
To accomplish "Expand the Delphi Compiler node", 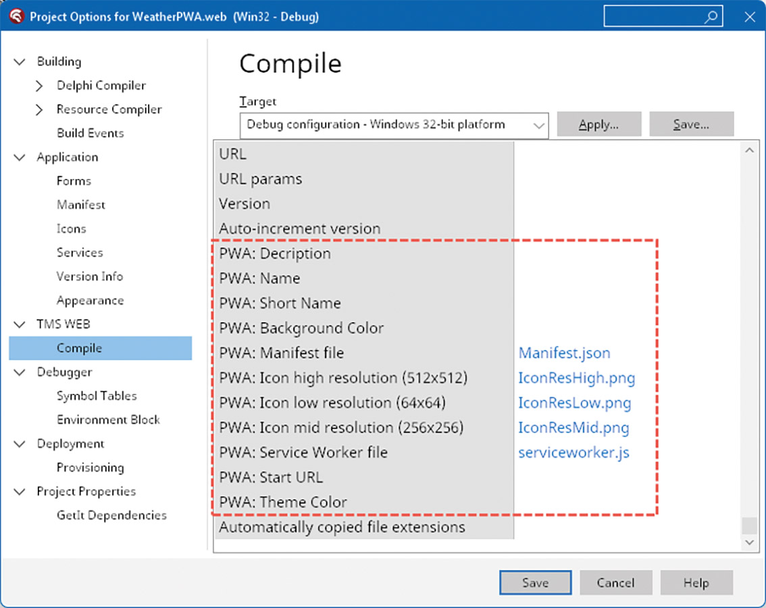I will [x=39, y=86].
